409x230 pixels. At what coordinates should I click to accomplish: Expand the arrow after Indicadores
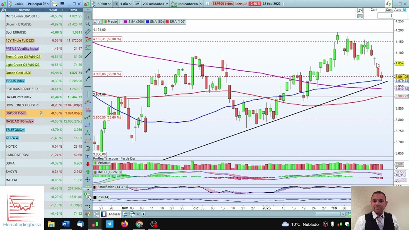click(x=201, y=4)
